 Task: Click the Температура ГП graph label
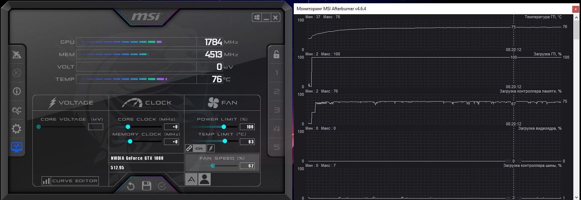[543, 17]
